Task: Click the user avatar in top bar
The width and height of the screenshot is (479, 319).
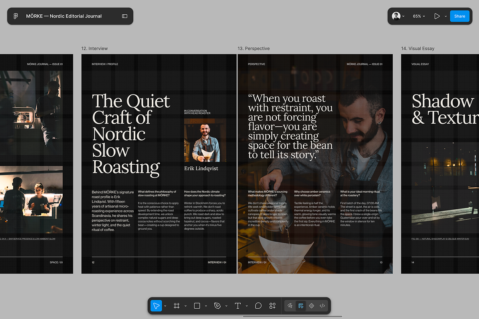Action: (396, 16)
